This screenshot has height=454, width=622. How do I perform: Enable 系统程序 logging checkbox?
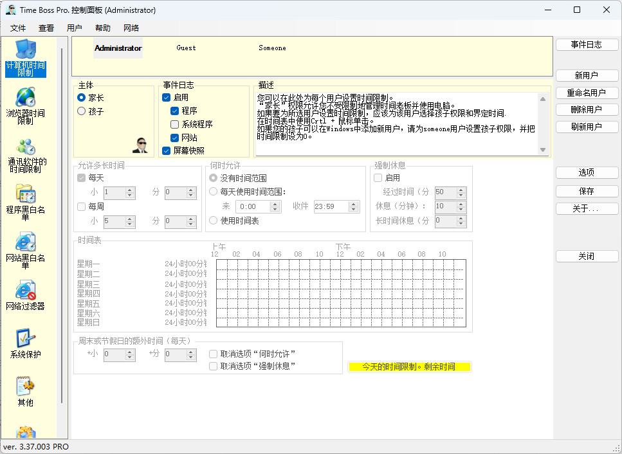click(x=174, y=124)
